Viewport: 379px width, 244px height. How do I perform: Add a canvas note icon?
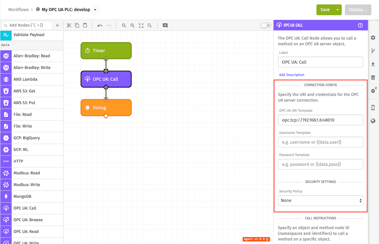(x=165, y=25)
